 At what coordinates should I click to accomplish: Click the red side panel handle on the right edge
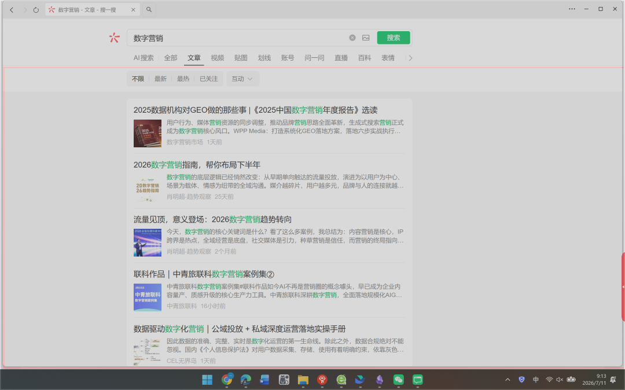coord(623,287)
